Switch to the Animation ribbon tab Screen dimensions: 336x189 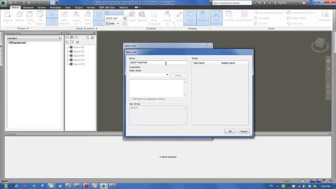coord(56,7)
